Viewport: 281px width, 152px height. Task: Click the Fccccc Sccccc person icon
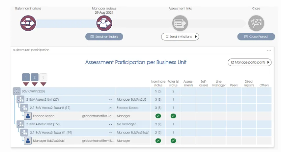[28, 116]
